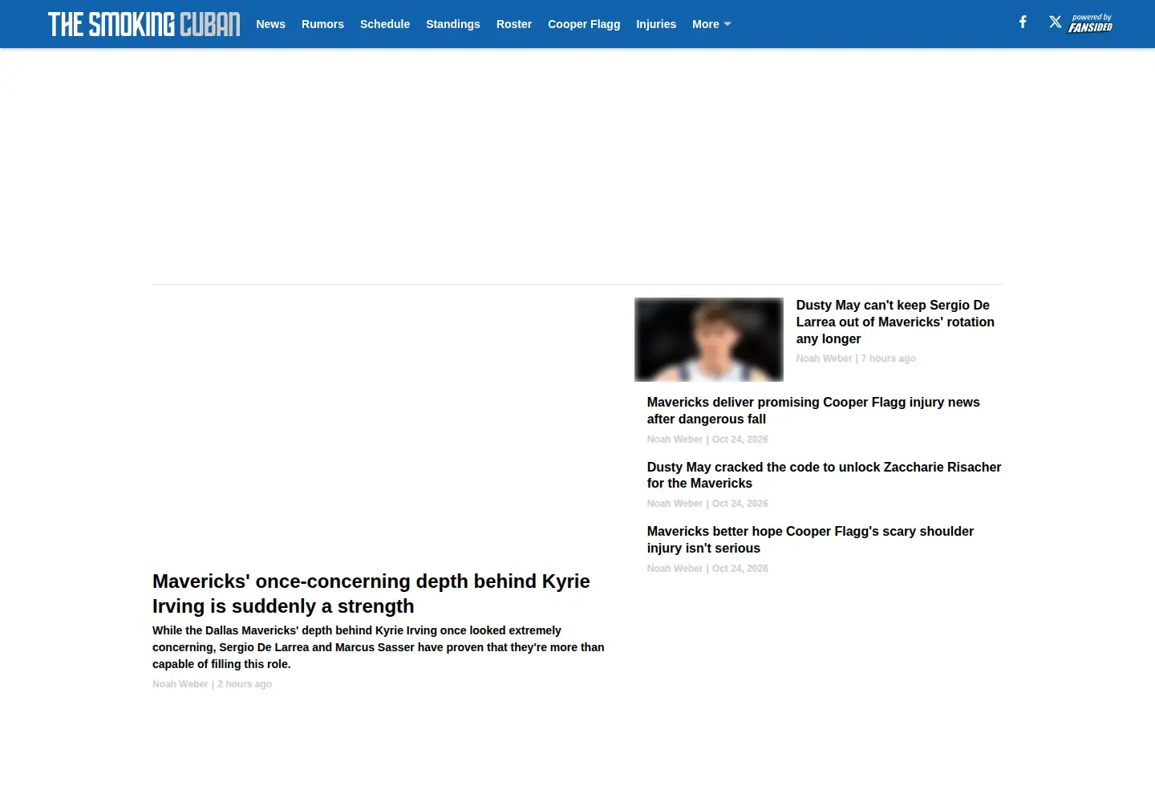Open Sergio De Larrea rotation article headline

pos(895,322)
